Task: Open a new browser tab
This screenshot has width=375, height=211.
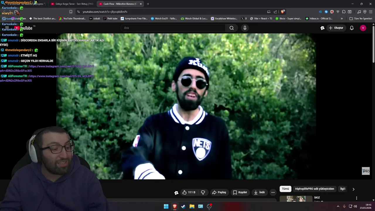Action: pos(148,4)
